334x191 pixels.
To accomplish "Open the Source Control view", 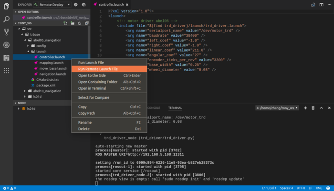I will point(6,32).
